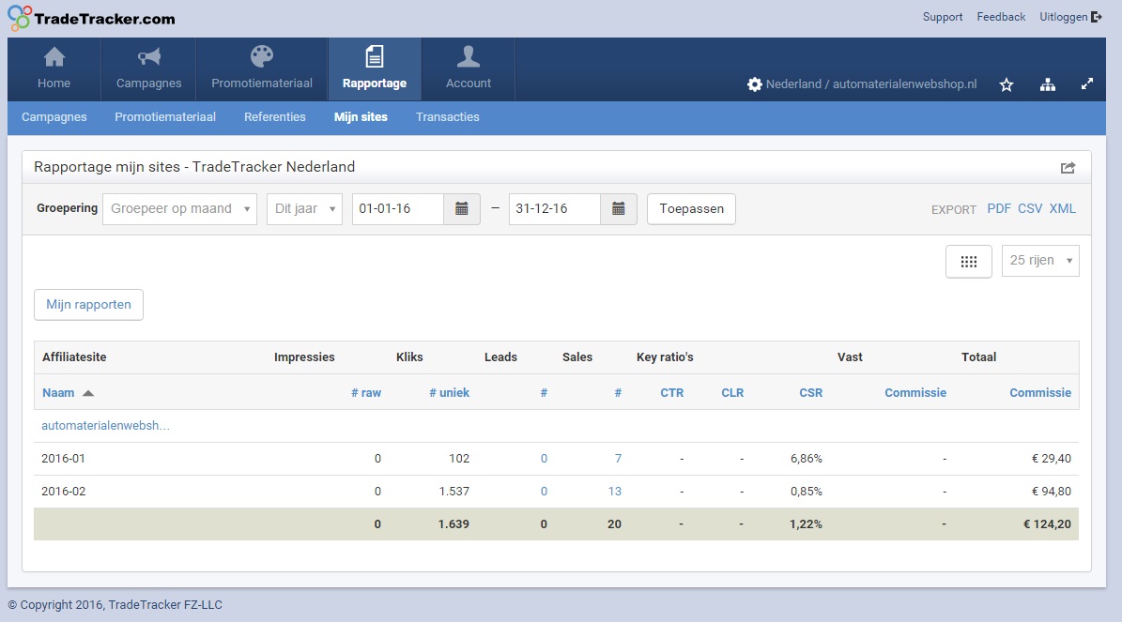Click the Mijn rapporten button
Viewport: 1122px width, 622px height.
pos(89,305)
